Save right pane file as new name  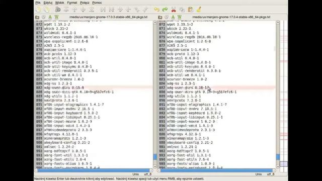pyautogui.click(x=180, y=17)
